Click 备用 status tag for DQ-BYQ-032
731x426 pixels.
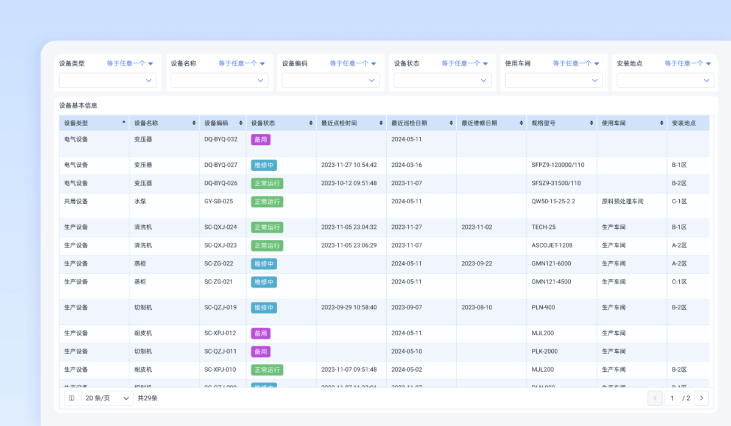(261, 139)
